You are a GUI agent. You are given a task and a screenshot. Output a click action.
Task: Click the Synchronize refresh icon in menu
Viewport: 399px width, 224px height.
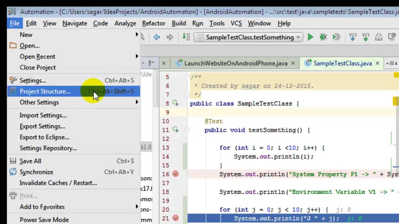coord(13,172)
